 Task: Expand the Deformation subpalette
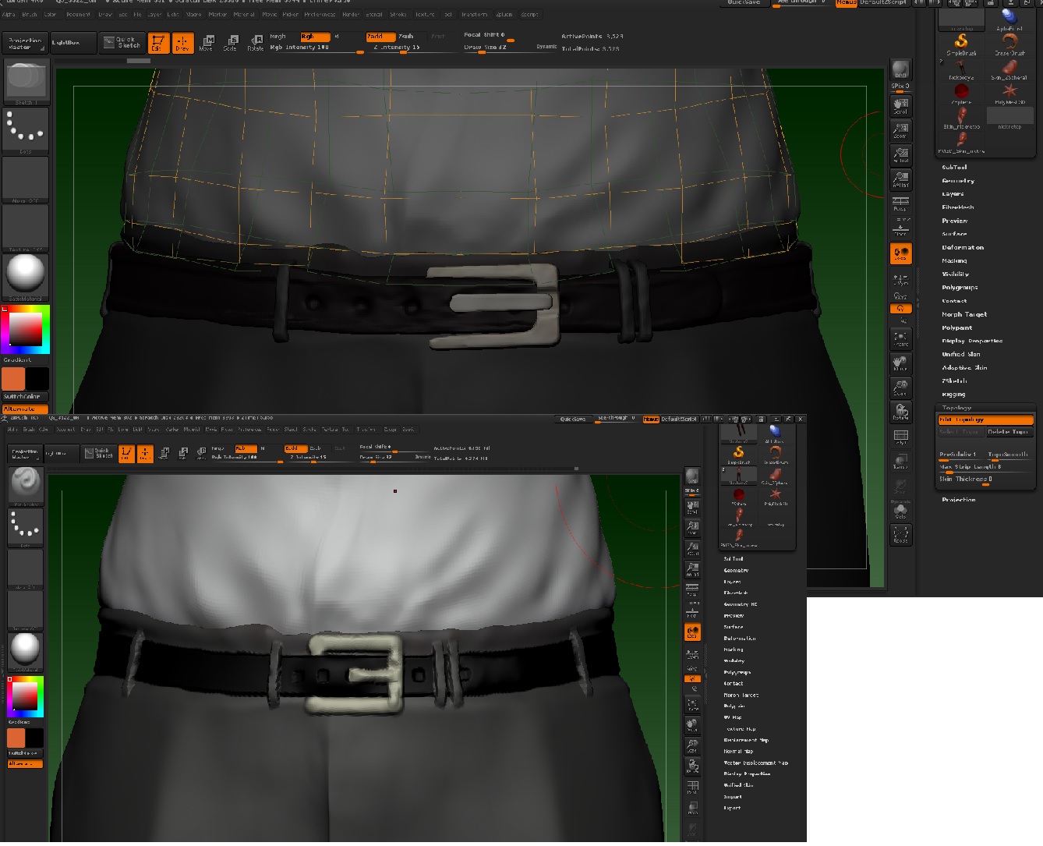click(964, 248)
